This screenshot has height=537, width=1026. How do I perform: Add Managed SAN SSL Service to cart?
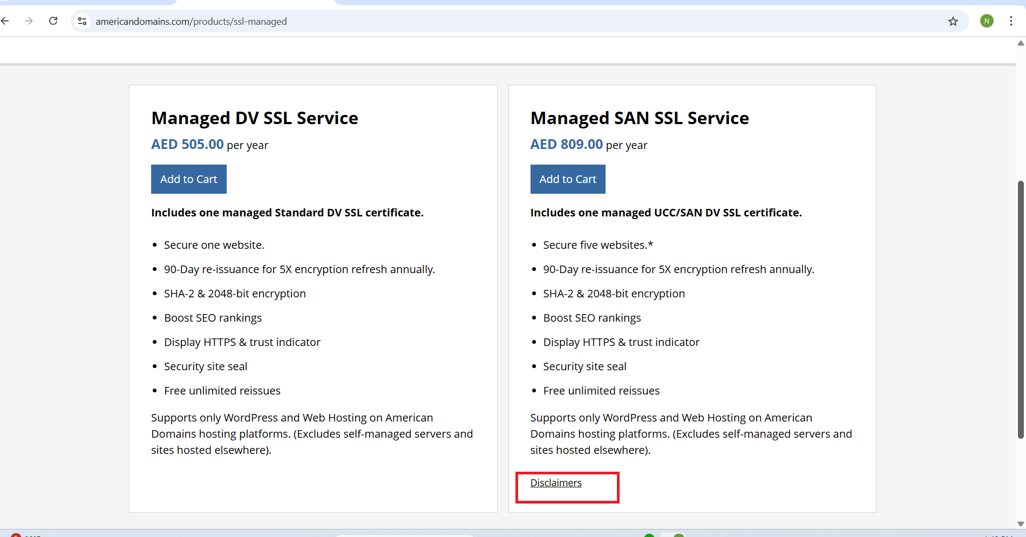567,179
